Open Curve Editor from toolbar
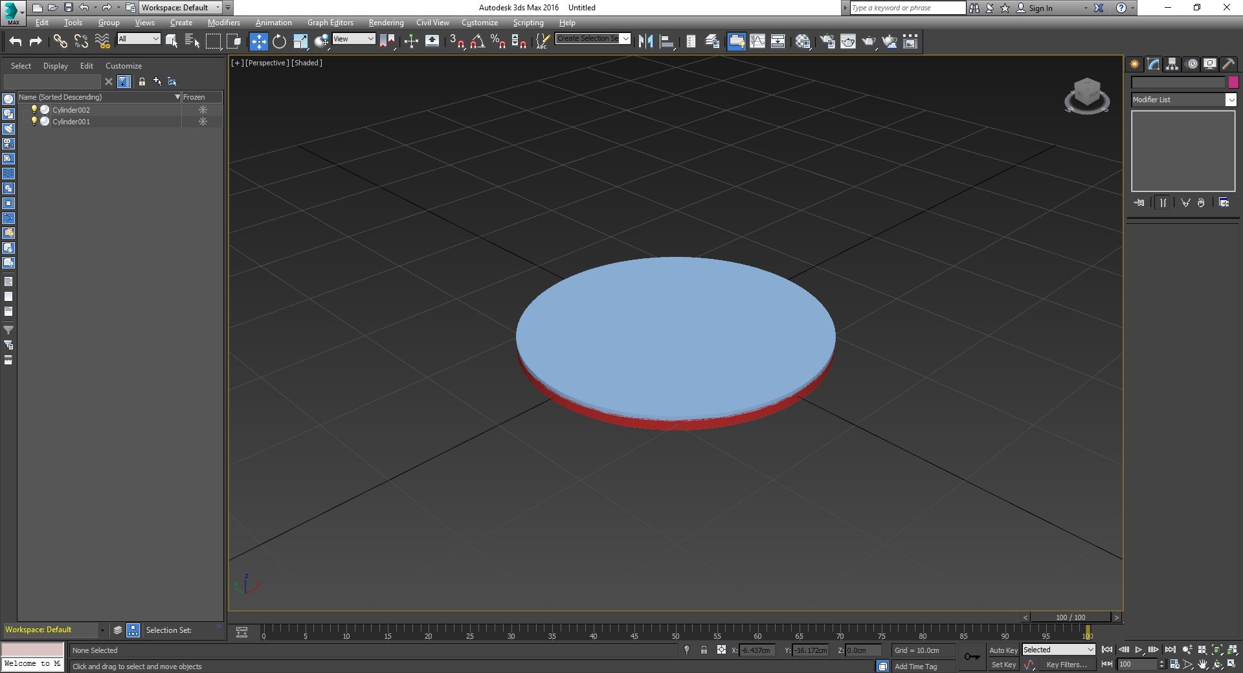The image size is (1243, 673). (x=757, y=41)
